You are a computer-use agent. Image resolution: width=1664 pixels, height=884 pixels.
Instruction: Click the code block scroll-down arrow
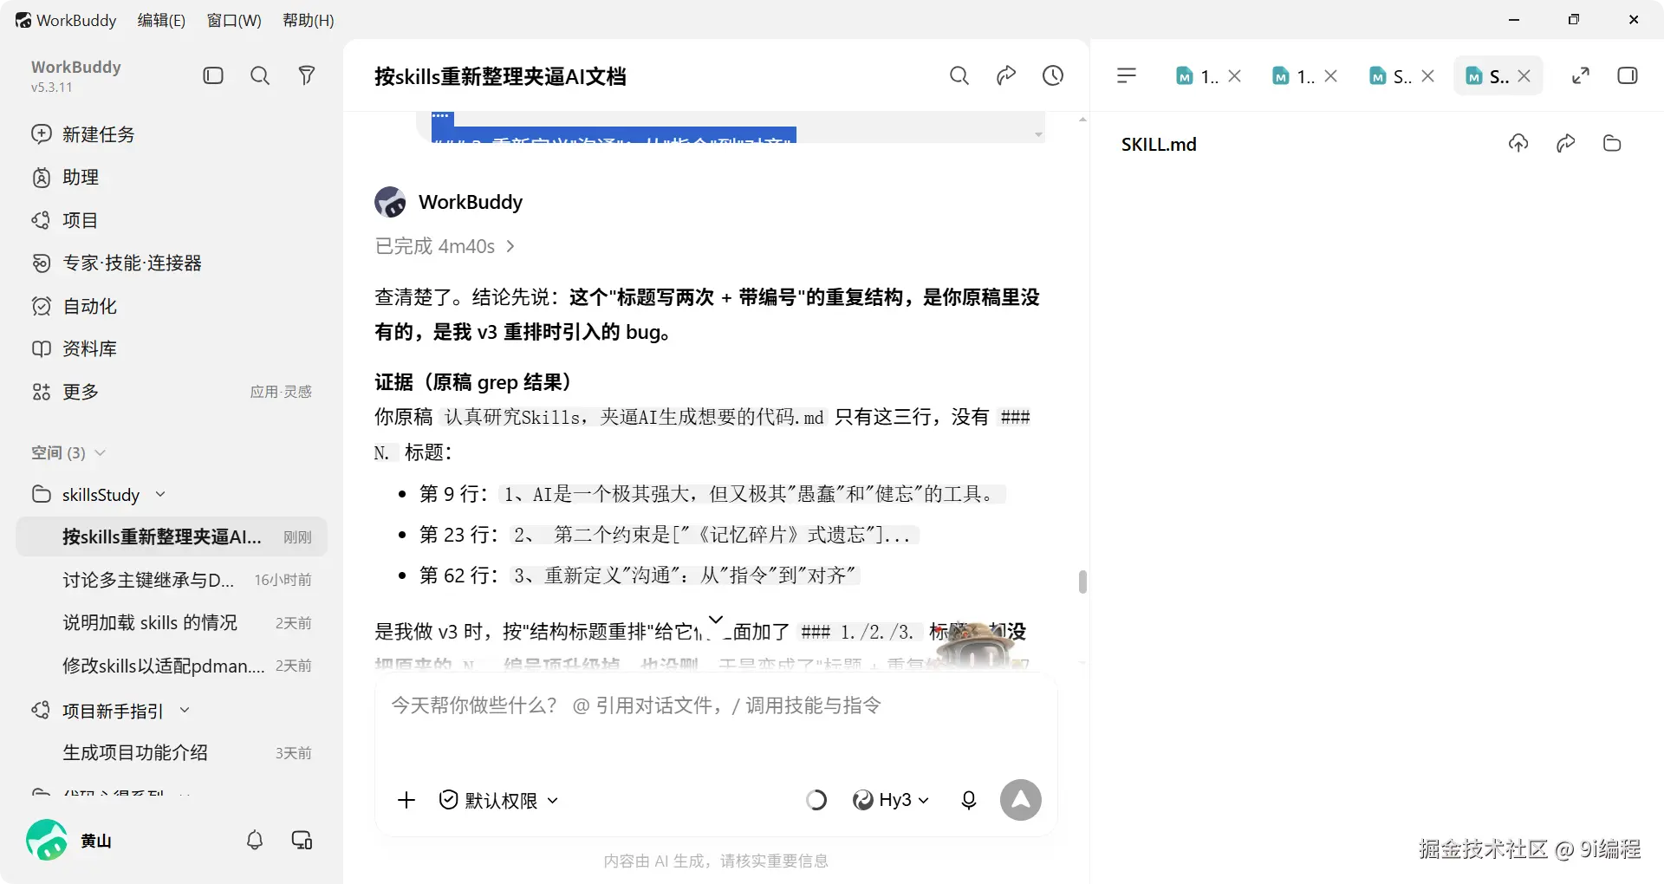tap(1038, 134)
